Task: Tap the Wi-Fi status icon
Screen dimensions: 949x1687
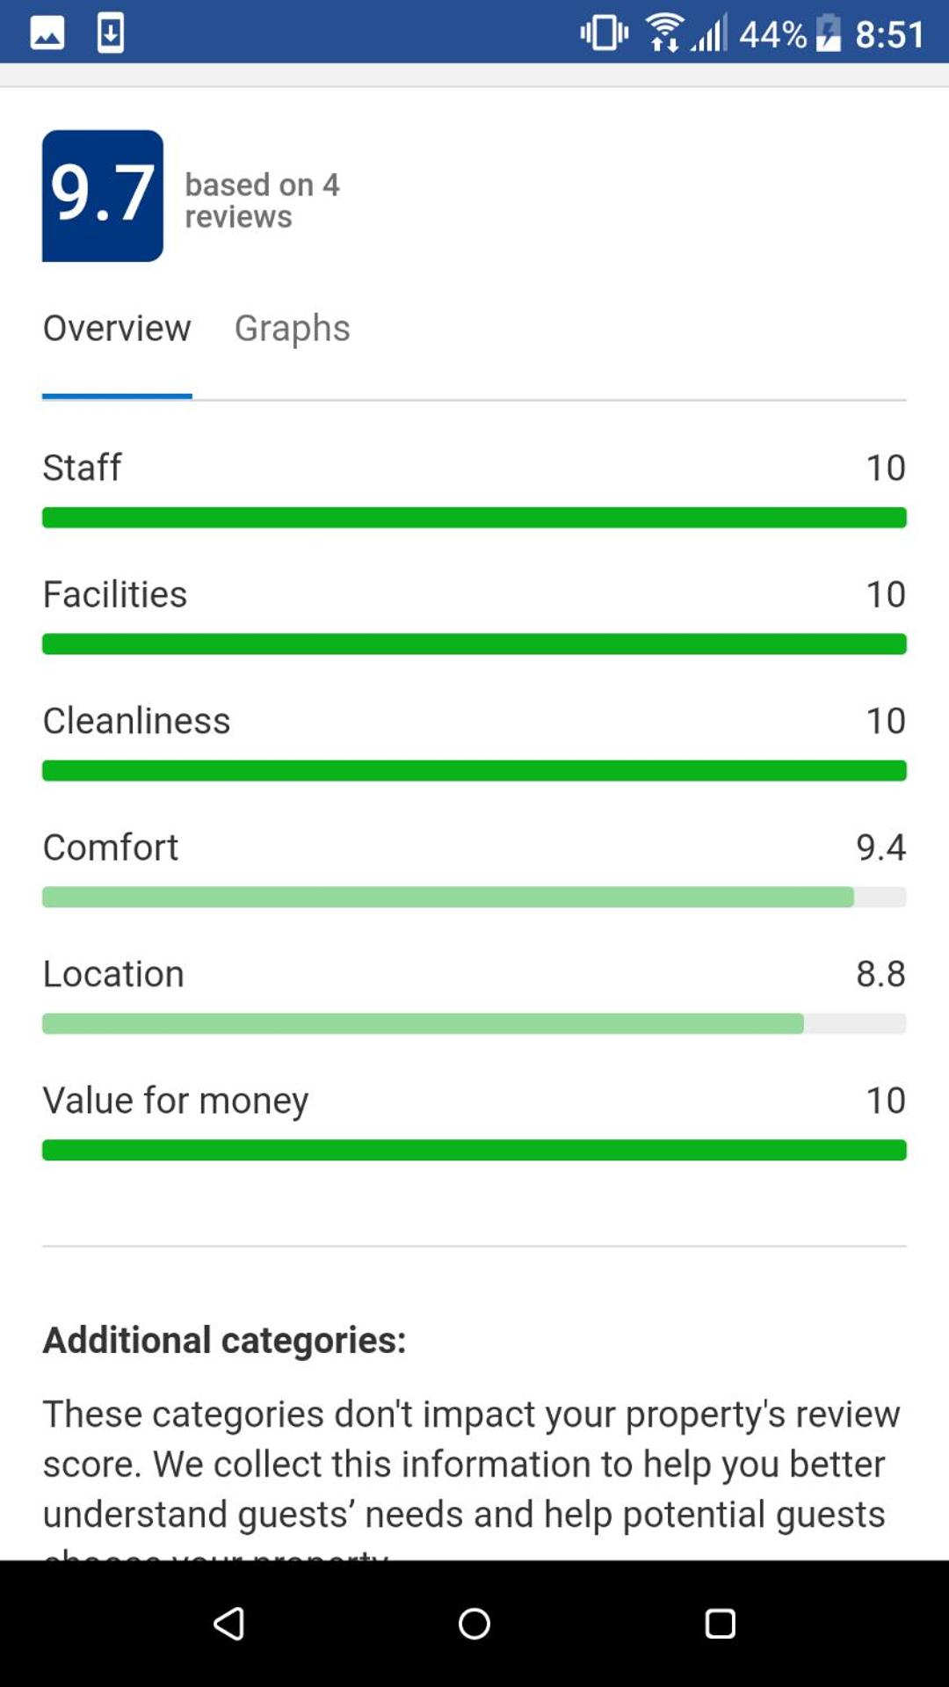Action: click(x=664, y=33)
